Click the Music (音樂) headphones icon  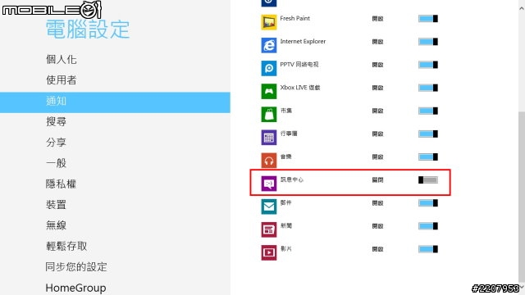pos(269,161)
